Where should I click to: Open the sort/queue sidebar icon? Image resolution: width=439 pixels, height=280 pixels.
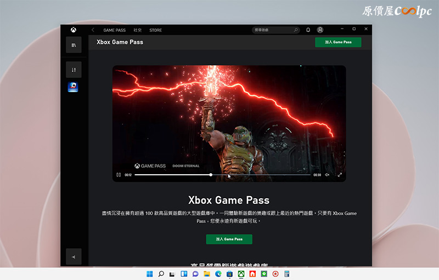click(74, 70)
